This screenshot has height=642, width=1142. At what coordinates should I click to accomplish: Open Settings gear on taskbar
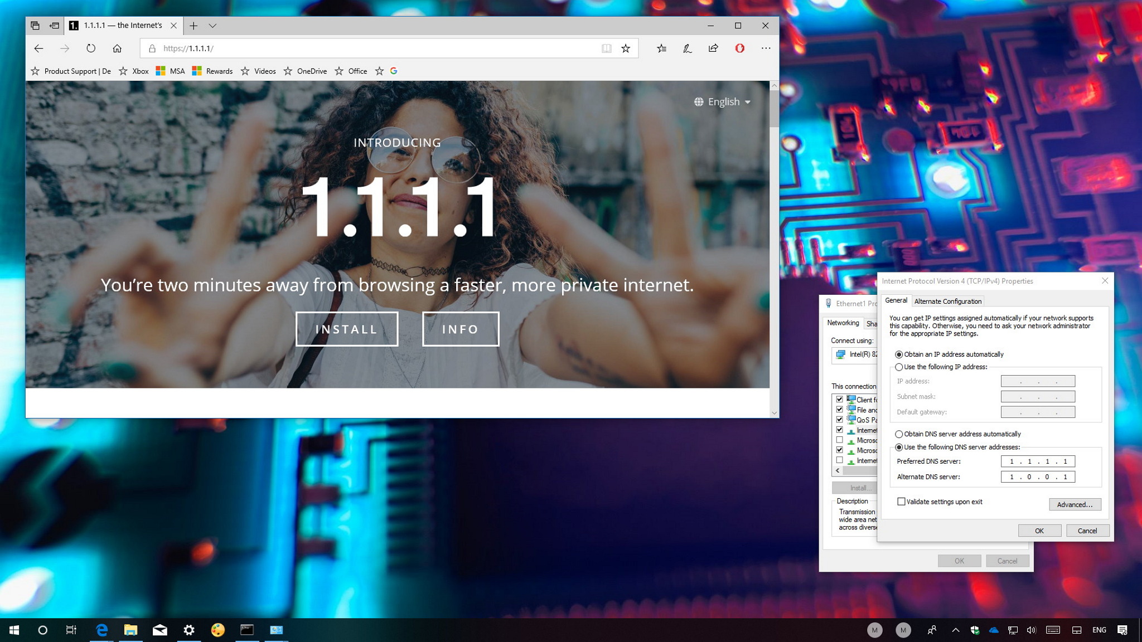click(x=189, y=630)
